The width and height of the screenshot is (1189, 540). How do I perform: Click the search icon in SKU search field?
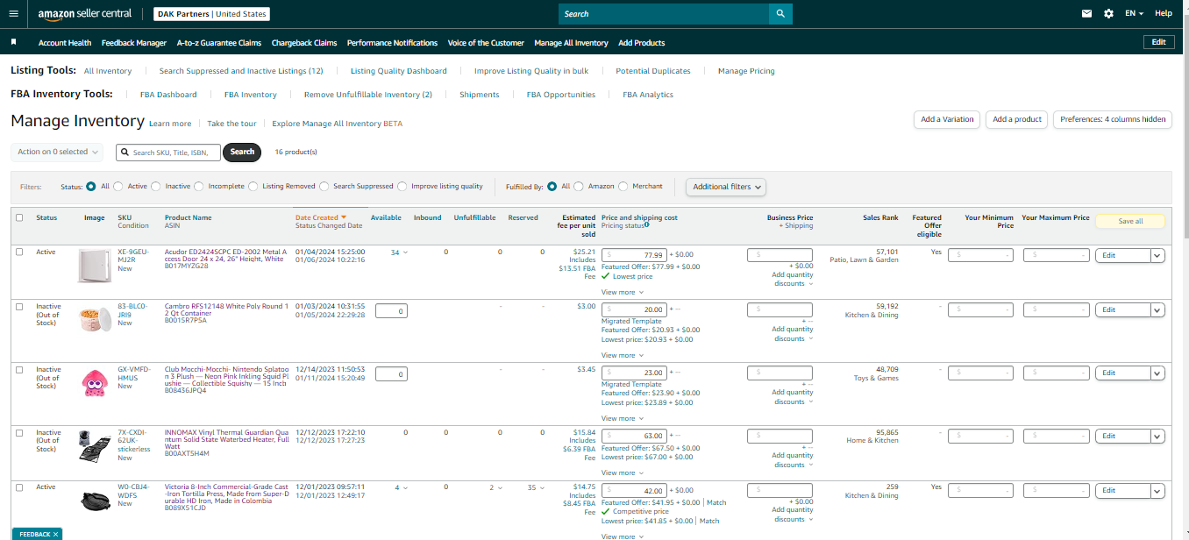[x=125, y=153]
